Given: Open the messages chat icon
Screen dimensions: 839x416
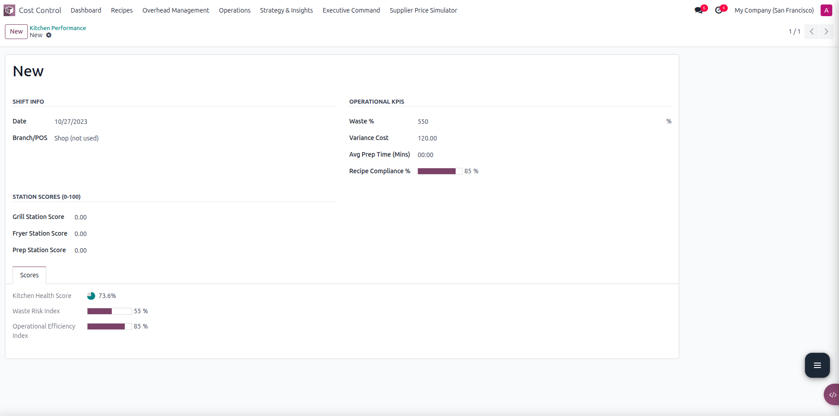Looking at the screenshot, I should click(x=698, y=10).
